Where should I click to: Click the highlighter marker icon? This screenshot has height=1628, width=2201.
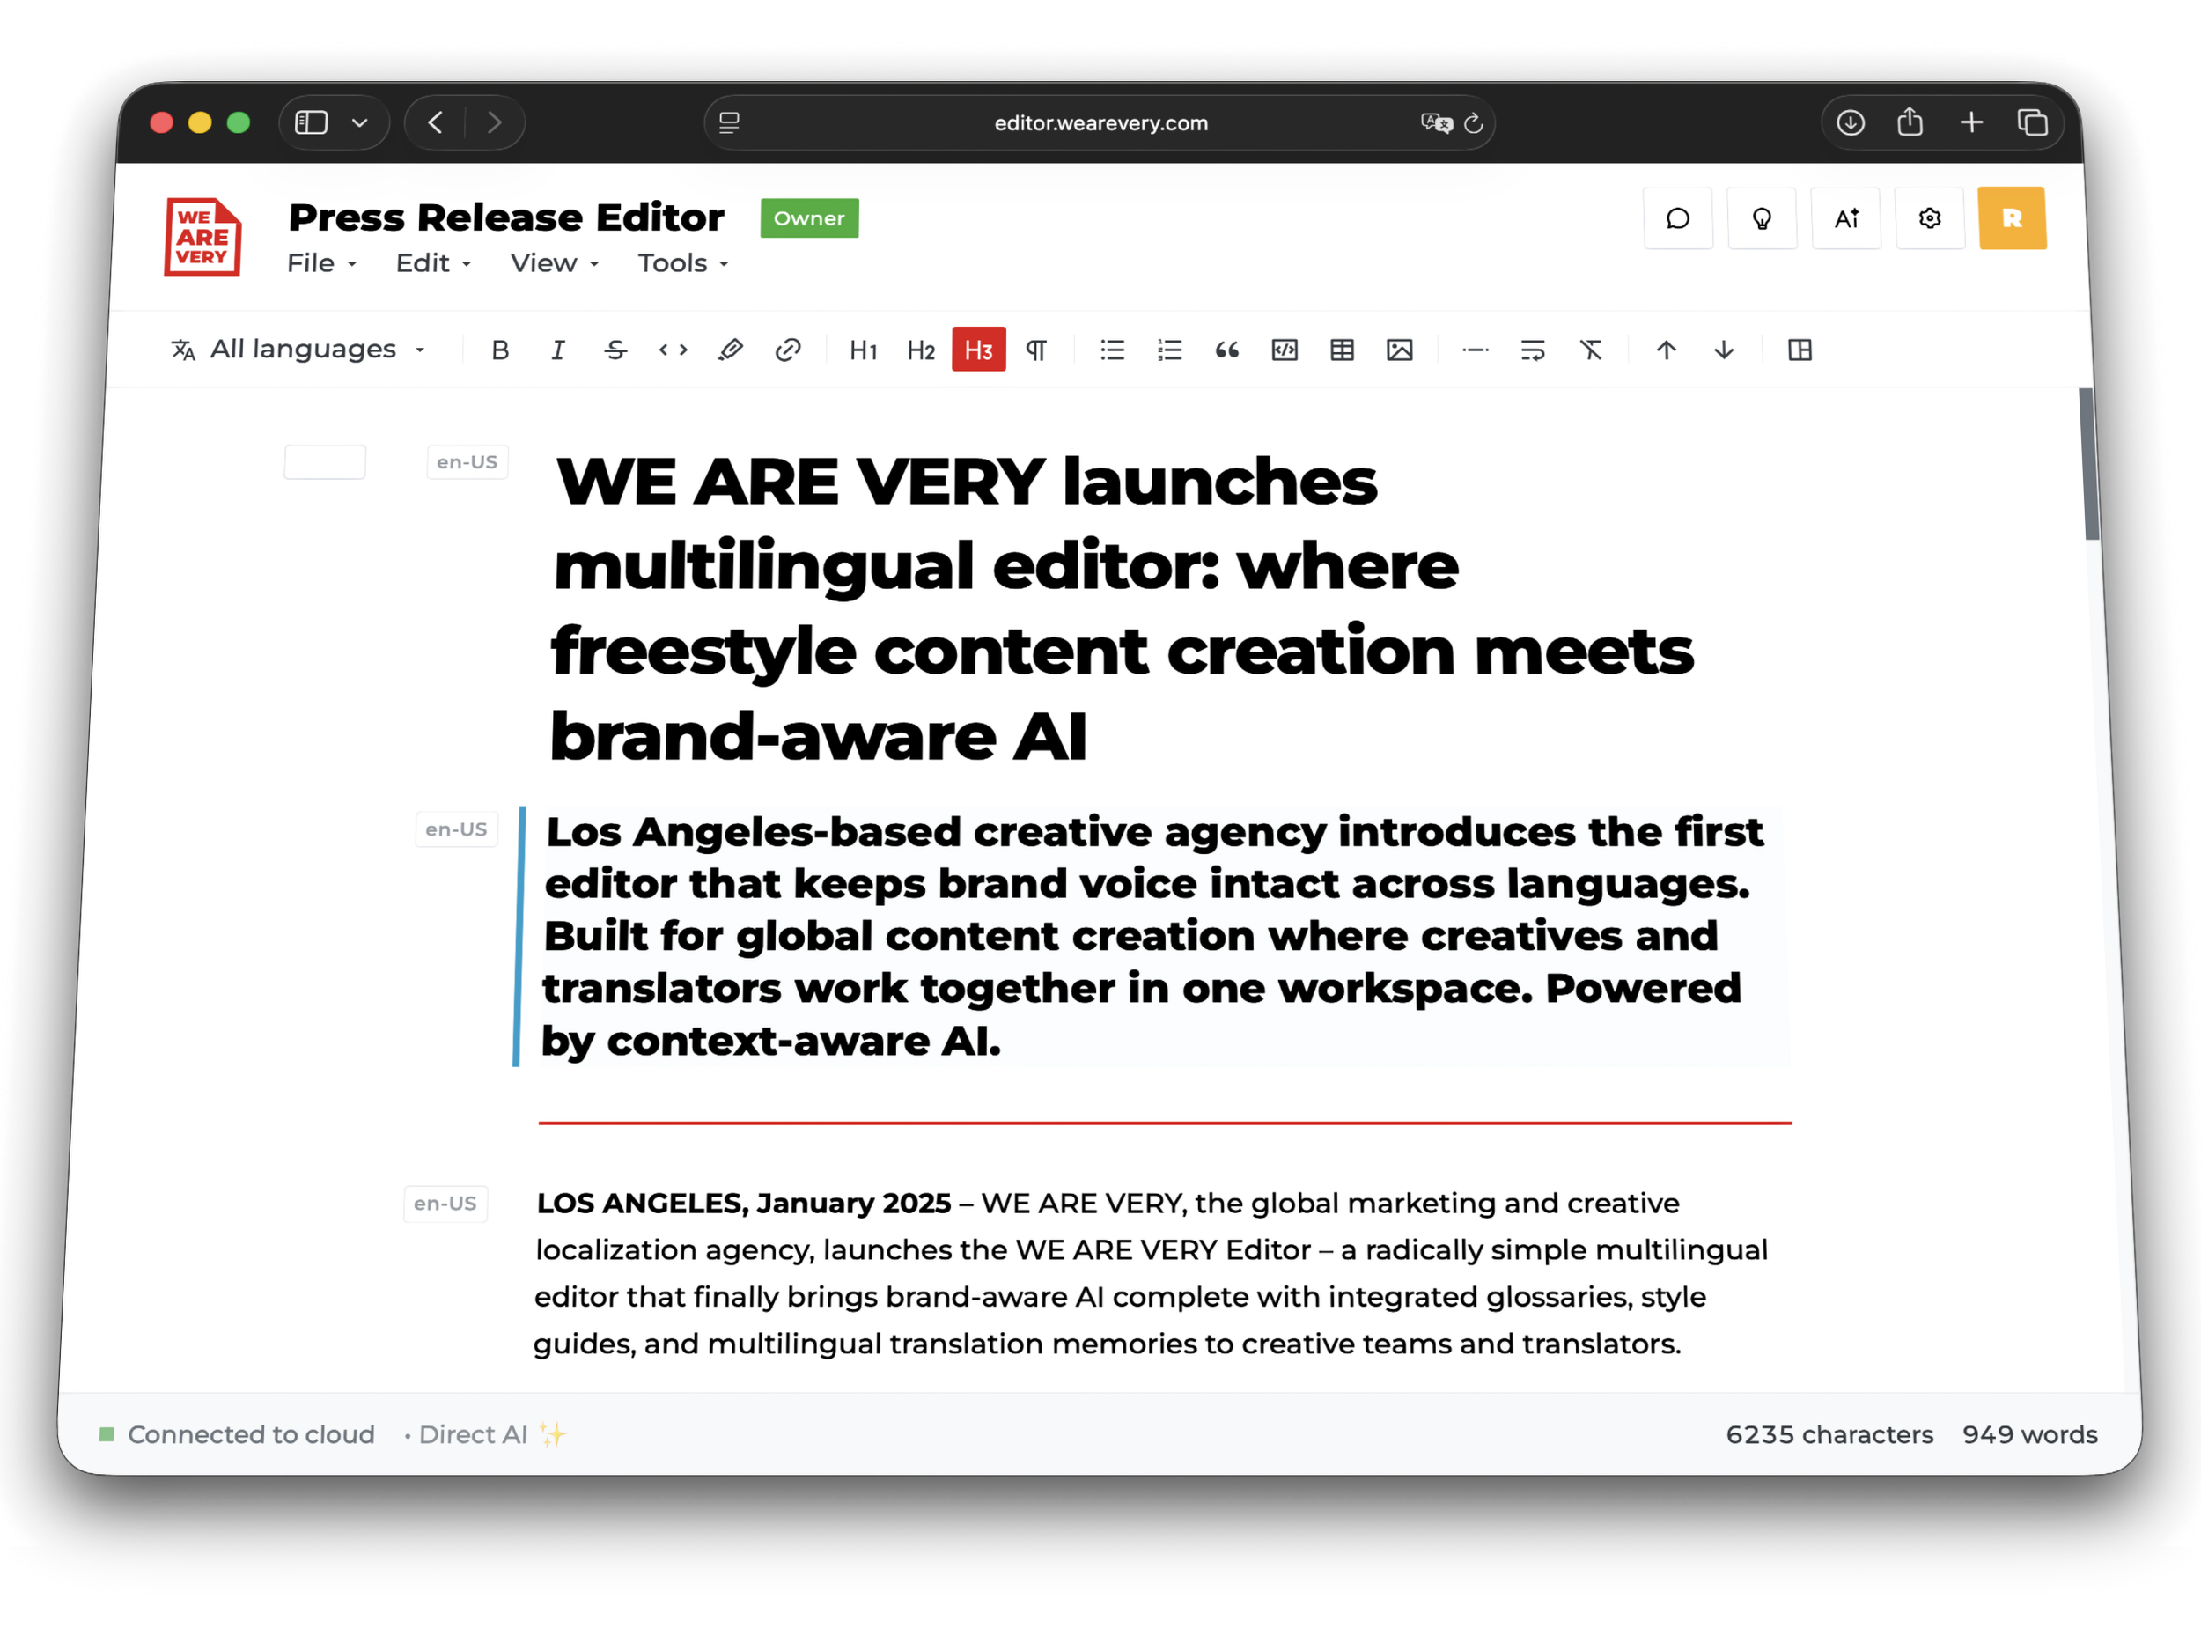(x=730, y=350)
